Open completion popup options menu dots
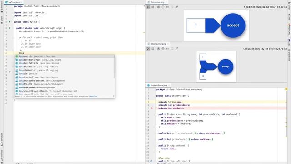Viewport: 291px width, 164px height. pyautogui.click(x=113, y=97)
